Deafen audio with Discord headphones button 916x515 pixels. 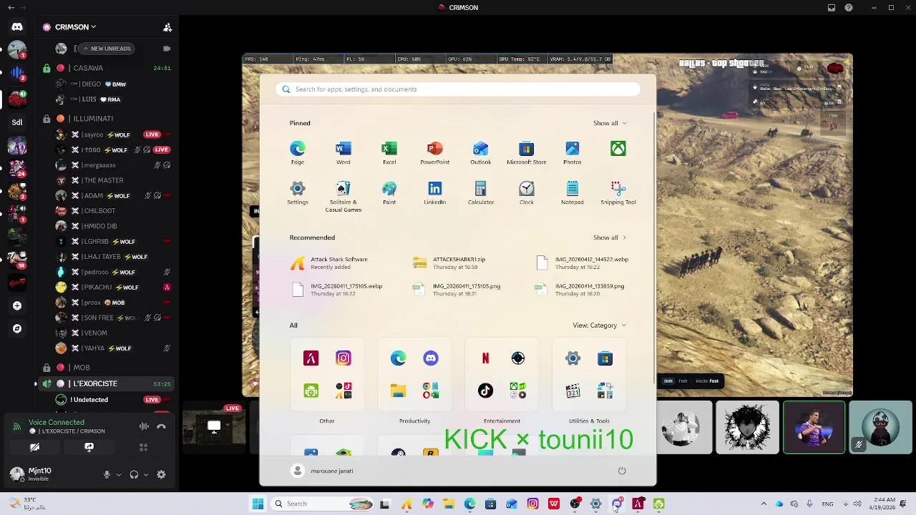tap(134, 474)
